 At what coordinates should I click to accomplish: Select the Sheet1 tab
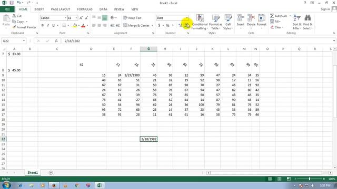(33, 173)
